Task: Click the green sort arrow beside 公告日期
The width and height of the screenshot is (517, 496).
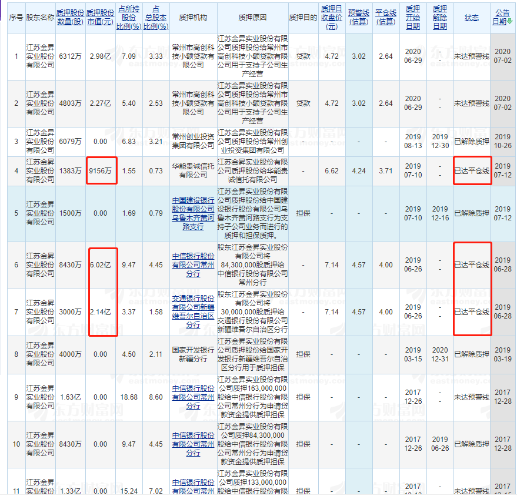Action: click(x=510, y=22)
